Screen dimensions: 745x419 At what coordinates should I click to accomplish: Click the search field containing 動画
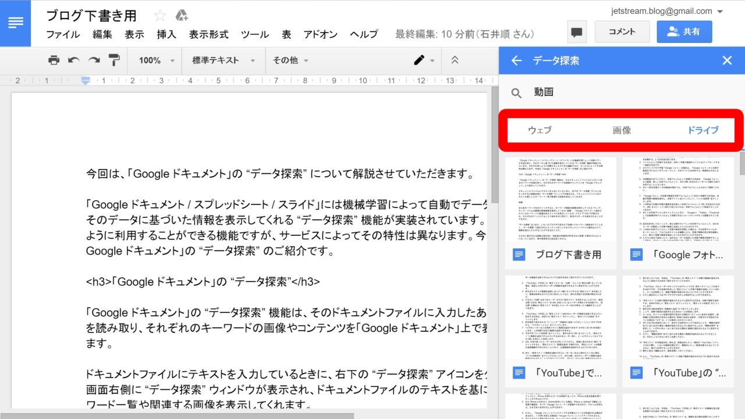click(629, 92)
